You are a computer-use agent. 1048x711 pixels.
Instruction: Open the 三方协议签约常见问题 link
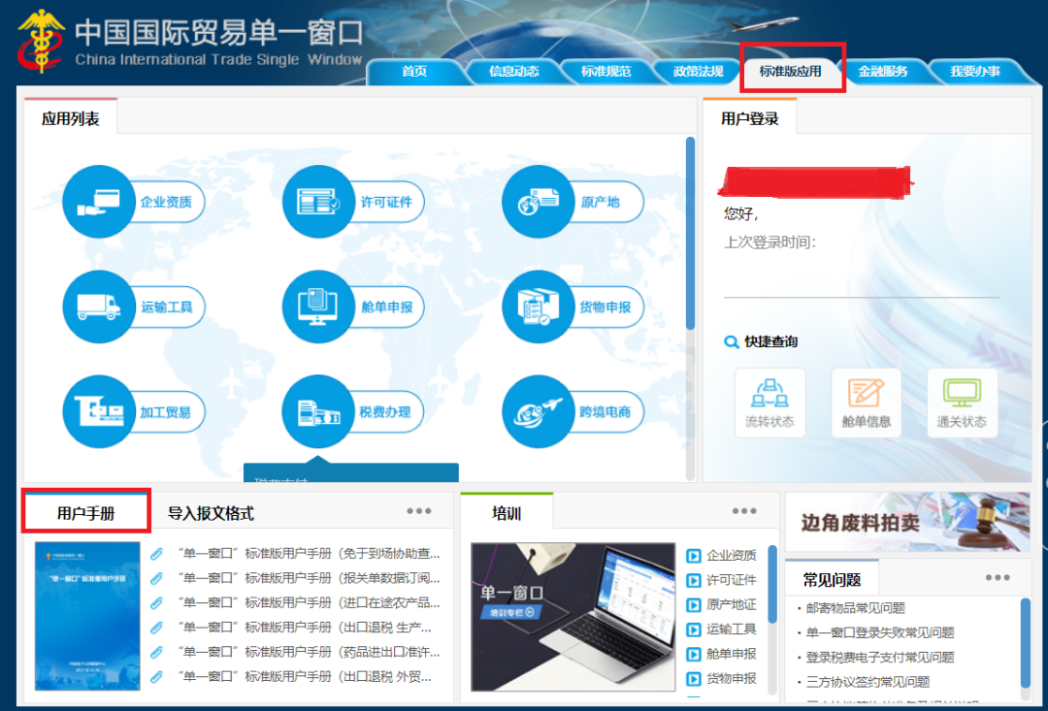click(x=868, y=682)
